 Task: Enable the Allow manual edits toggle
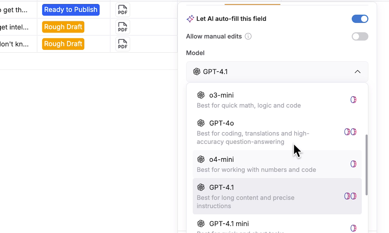[360, 36]
